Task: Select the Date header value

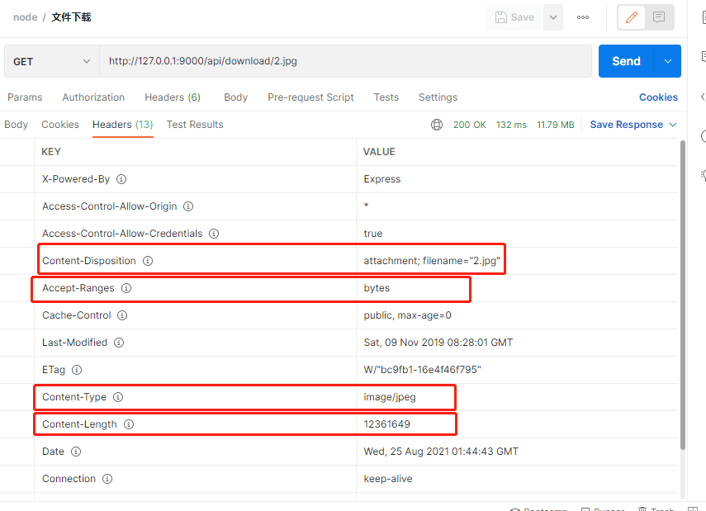Action: click(441, 452)
